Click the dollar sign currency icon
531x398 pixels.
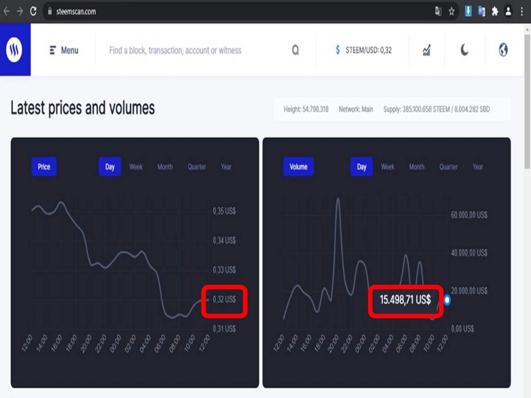(x=338, y=50)
